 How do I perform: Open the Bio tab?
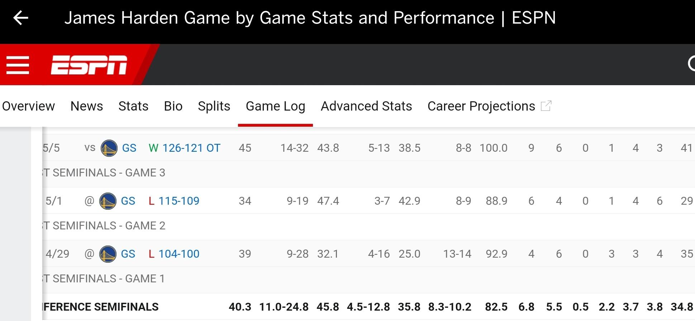tap(173, 106)
